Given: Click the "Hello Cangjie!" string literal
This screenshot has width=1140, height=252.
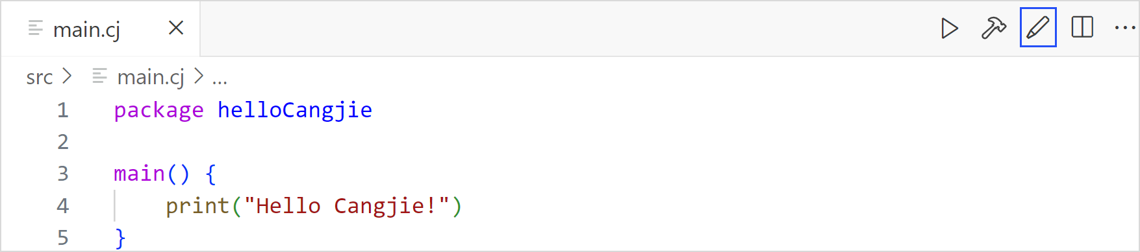Looking at the screenshot, I should click(x=346, y=206).
